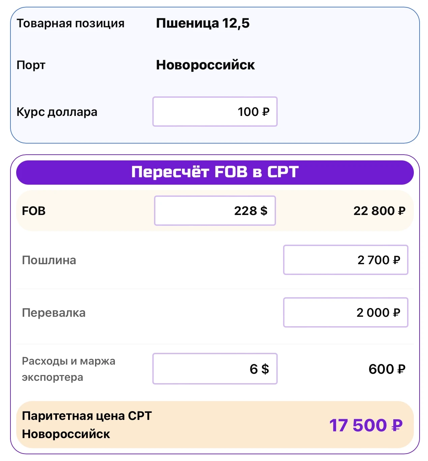This screenshot has width=428, height=461.
Task: Click the Курс доллара label
Action: point(57,112)
